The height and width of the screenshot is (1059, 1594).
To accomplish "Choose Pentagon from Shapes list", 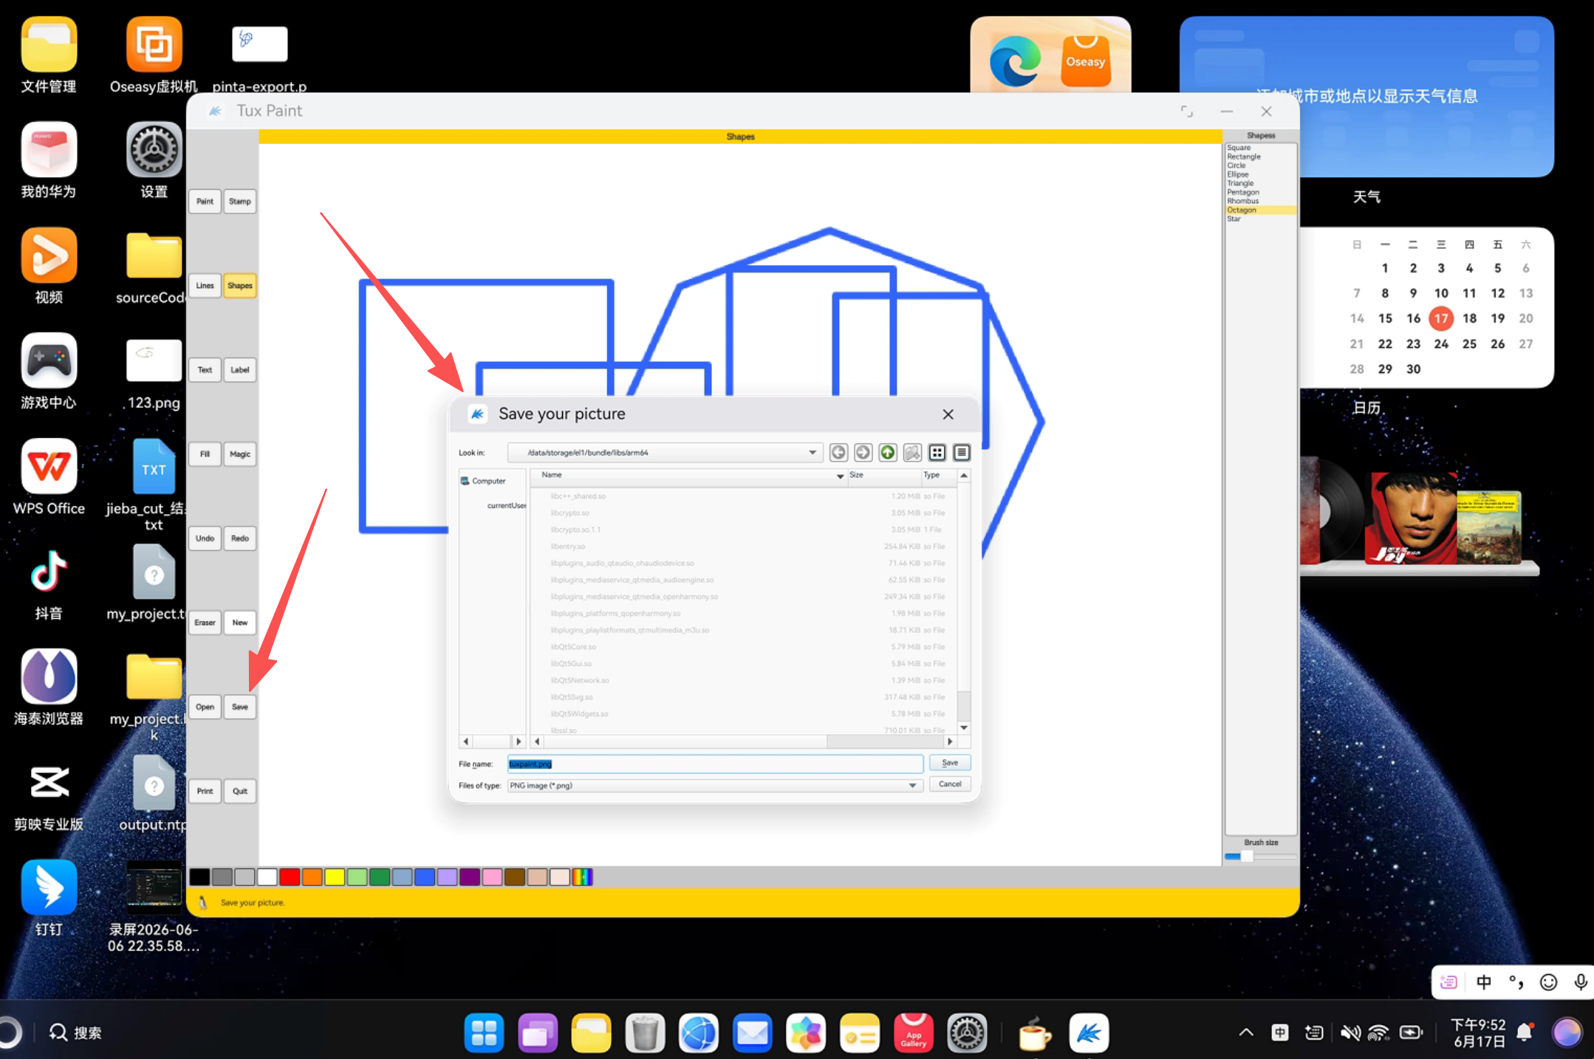I will coord(1260,192).
